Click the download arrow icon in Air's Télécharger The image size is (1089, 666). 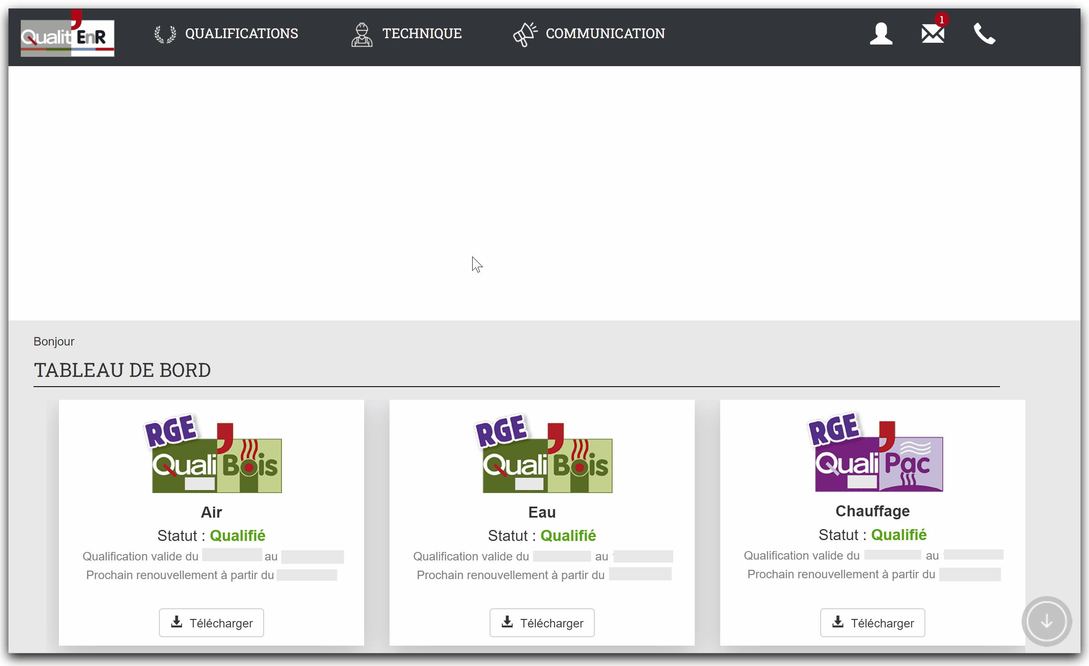(176, 622)
